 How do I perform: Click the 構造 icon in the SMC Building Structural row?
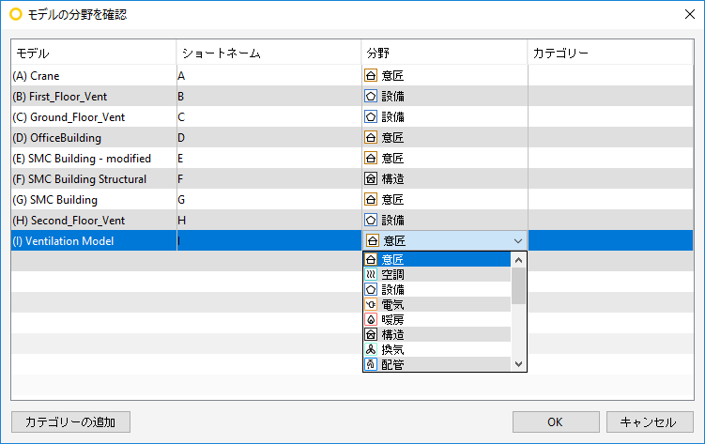(x=371, y=179)
